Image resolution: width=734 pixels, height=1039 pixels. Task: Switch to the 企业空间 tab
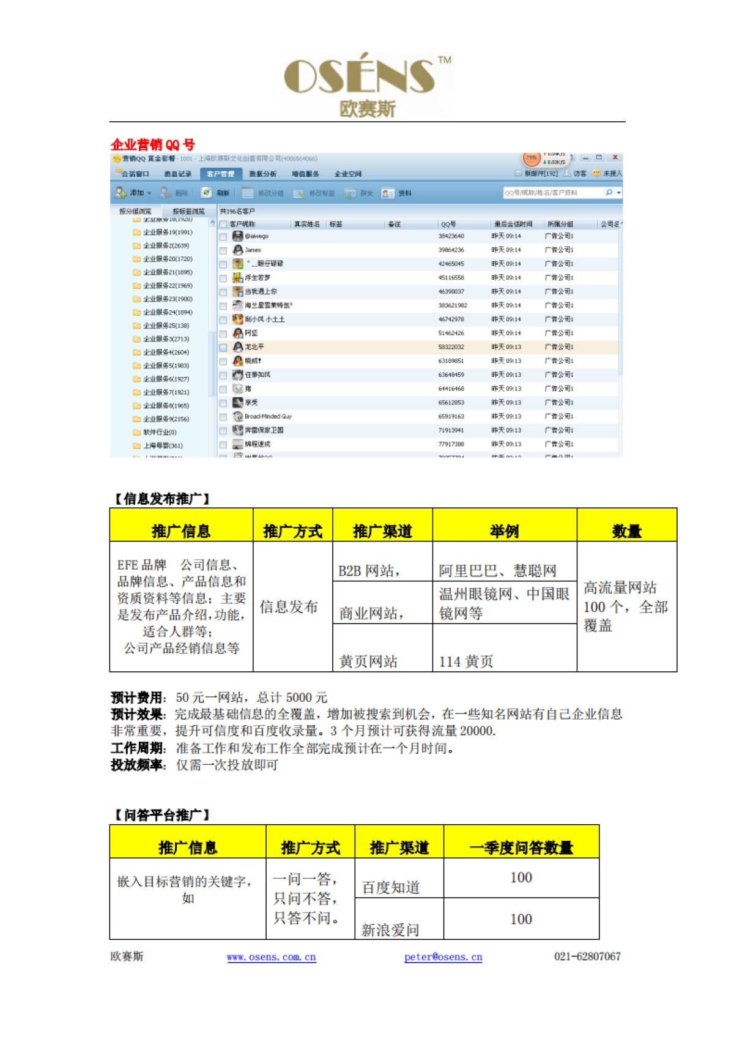pos(348,174)
